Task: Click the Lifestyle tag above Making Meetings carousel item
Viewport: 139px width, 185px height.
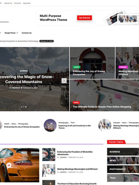Action: tap(117, 123)
